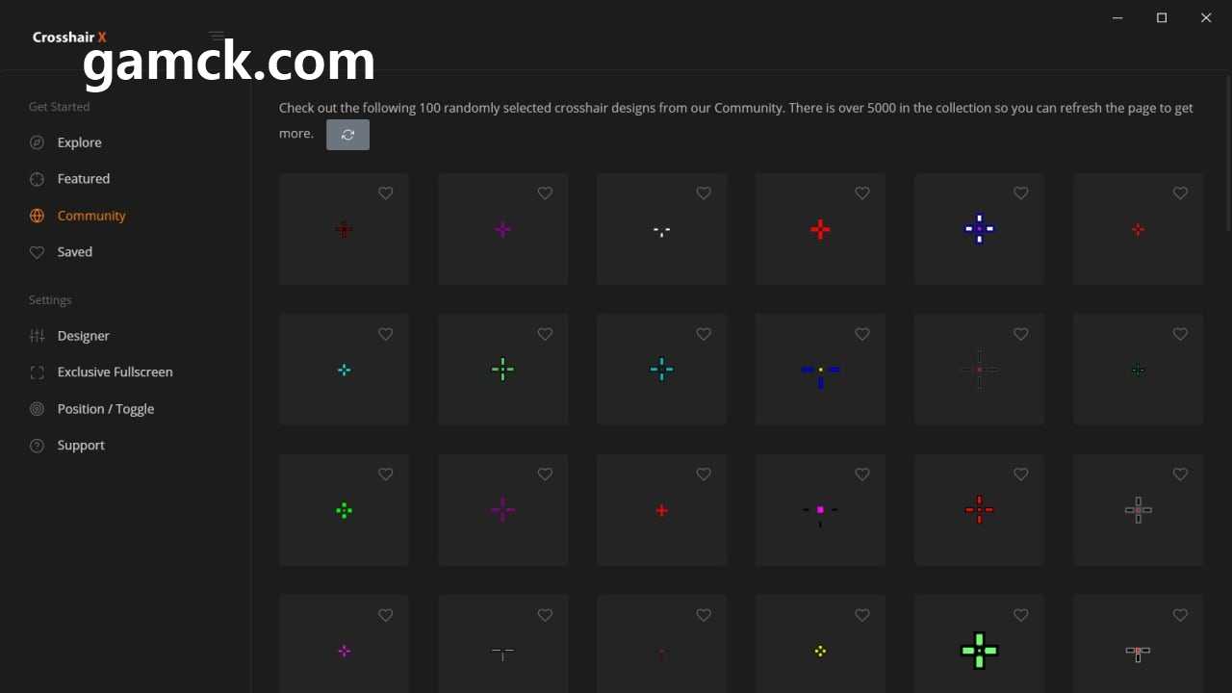Viewport: 1232px width, 693px height.
Task: Favorite the gray hollow outlined plus crosshair
Action: point(1180,475)
